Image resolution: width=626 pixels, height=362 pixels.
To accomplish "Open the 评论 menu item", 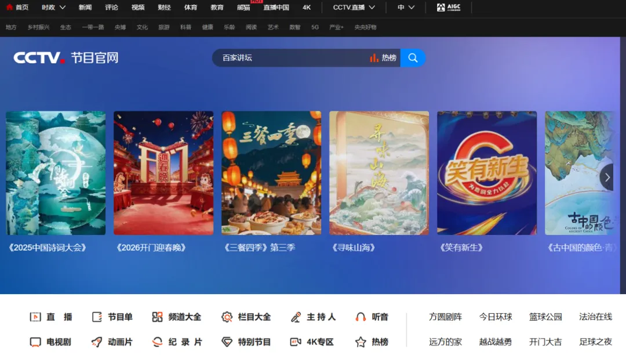I will click(x=111, y=7).
